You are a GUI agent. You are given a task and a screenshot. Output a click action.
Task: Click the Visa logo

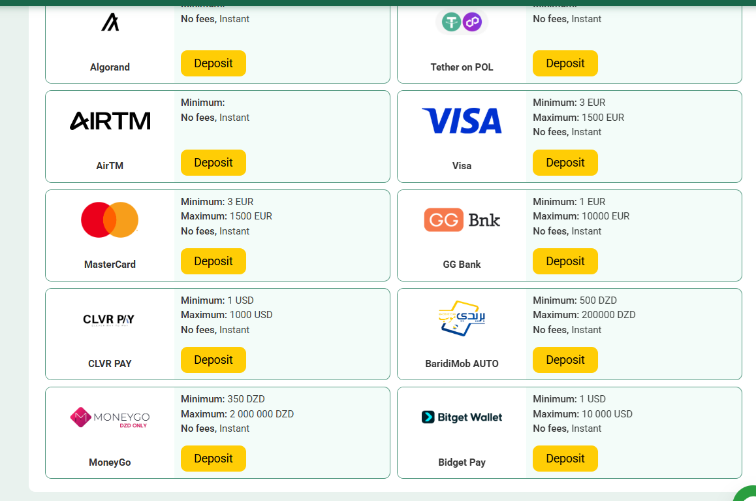[462, 121]
